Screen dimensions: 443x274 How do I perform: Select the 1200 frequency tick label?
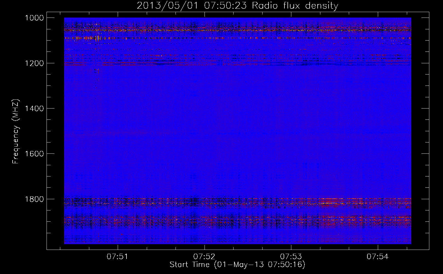pyautogui.click(x=34, y=63)
